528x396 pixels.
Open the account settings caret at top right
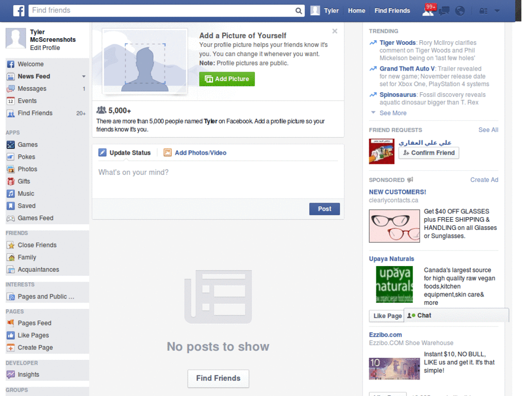click(497, 10)
